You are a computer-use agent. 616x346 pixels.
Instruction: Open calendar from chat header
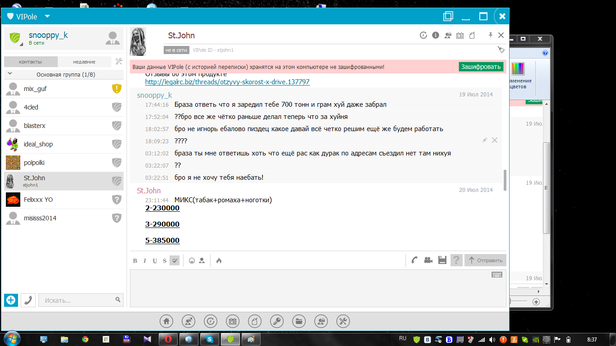click(460, 35)
